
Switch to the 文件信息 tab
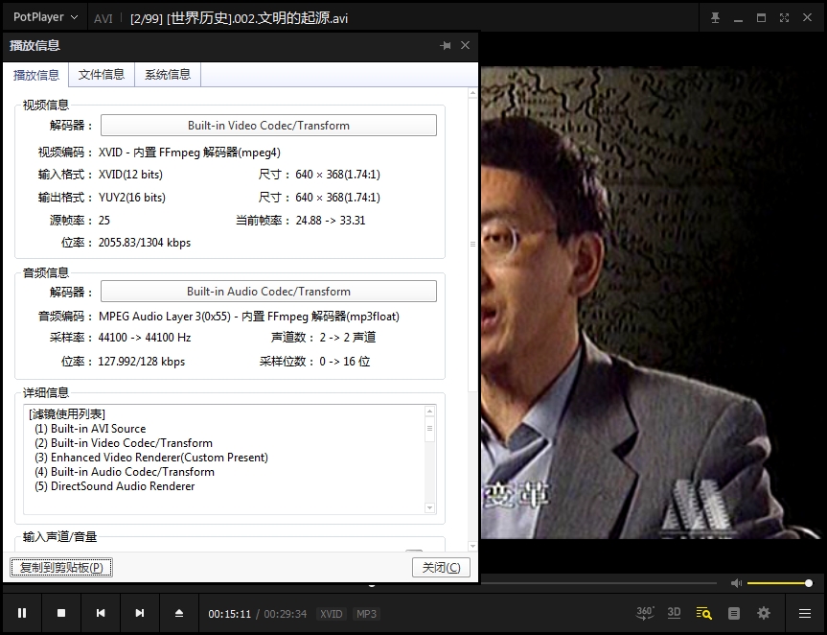[x=102, y=75]
